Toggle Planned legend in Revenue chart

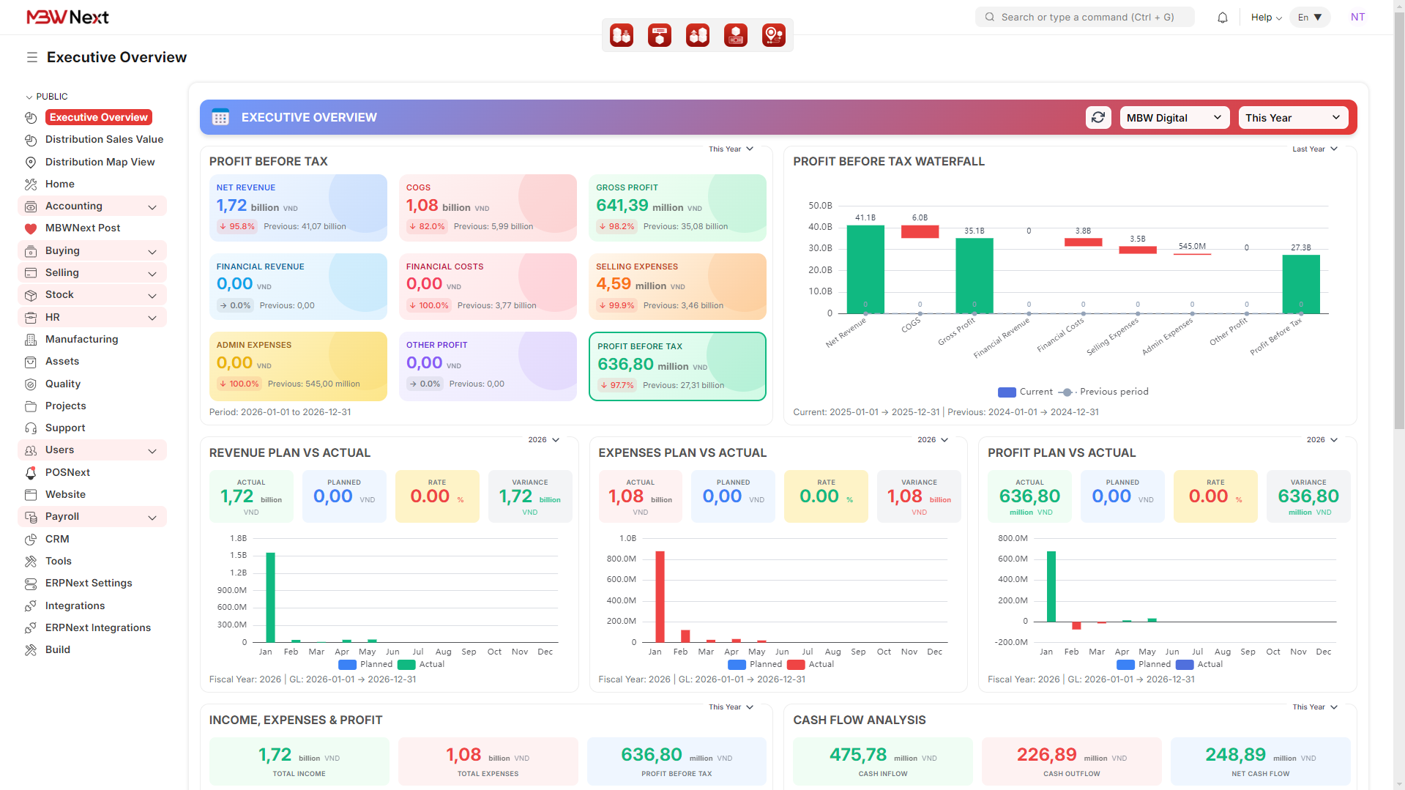365,665
